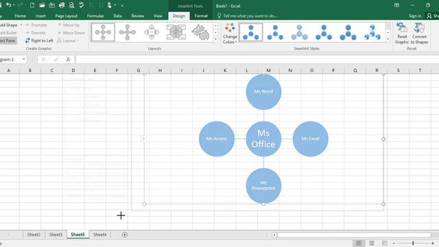
Task: Open the Undo history dropdown arrow
Action: click(14, 5)
